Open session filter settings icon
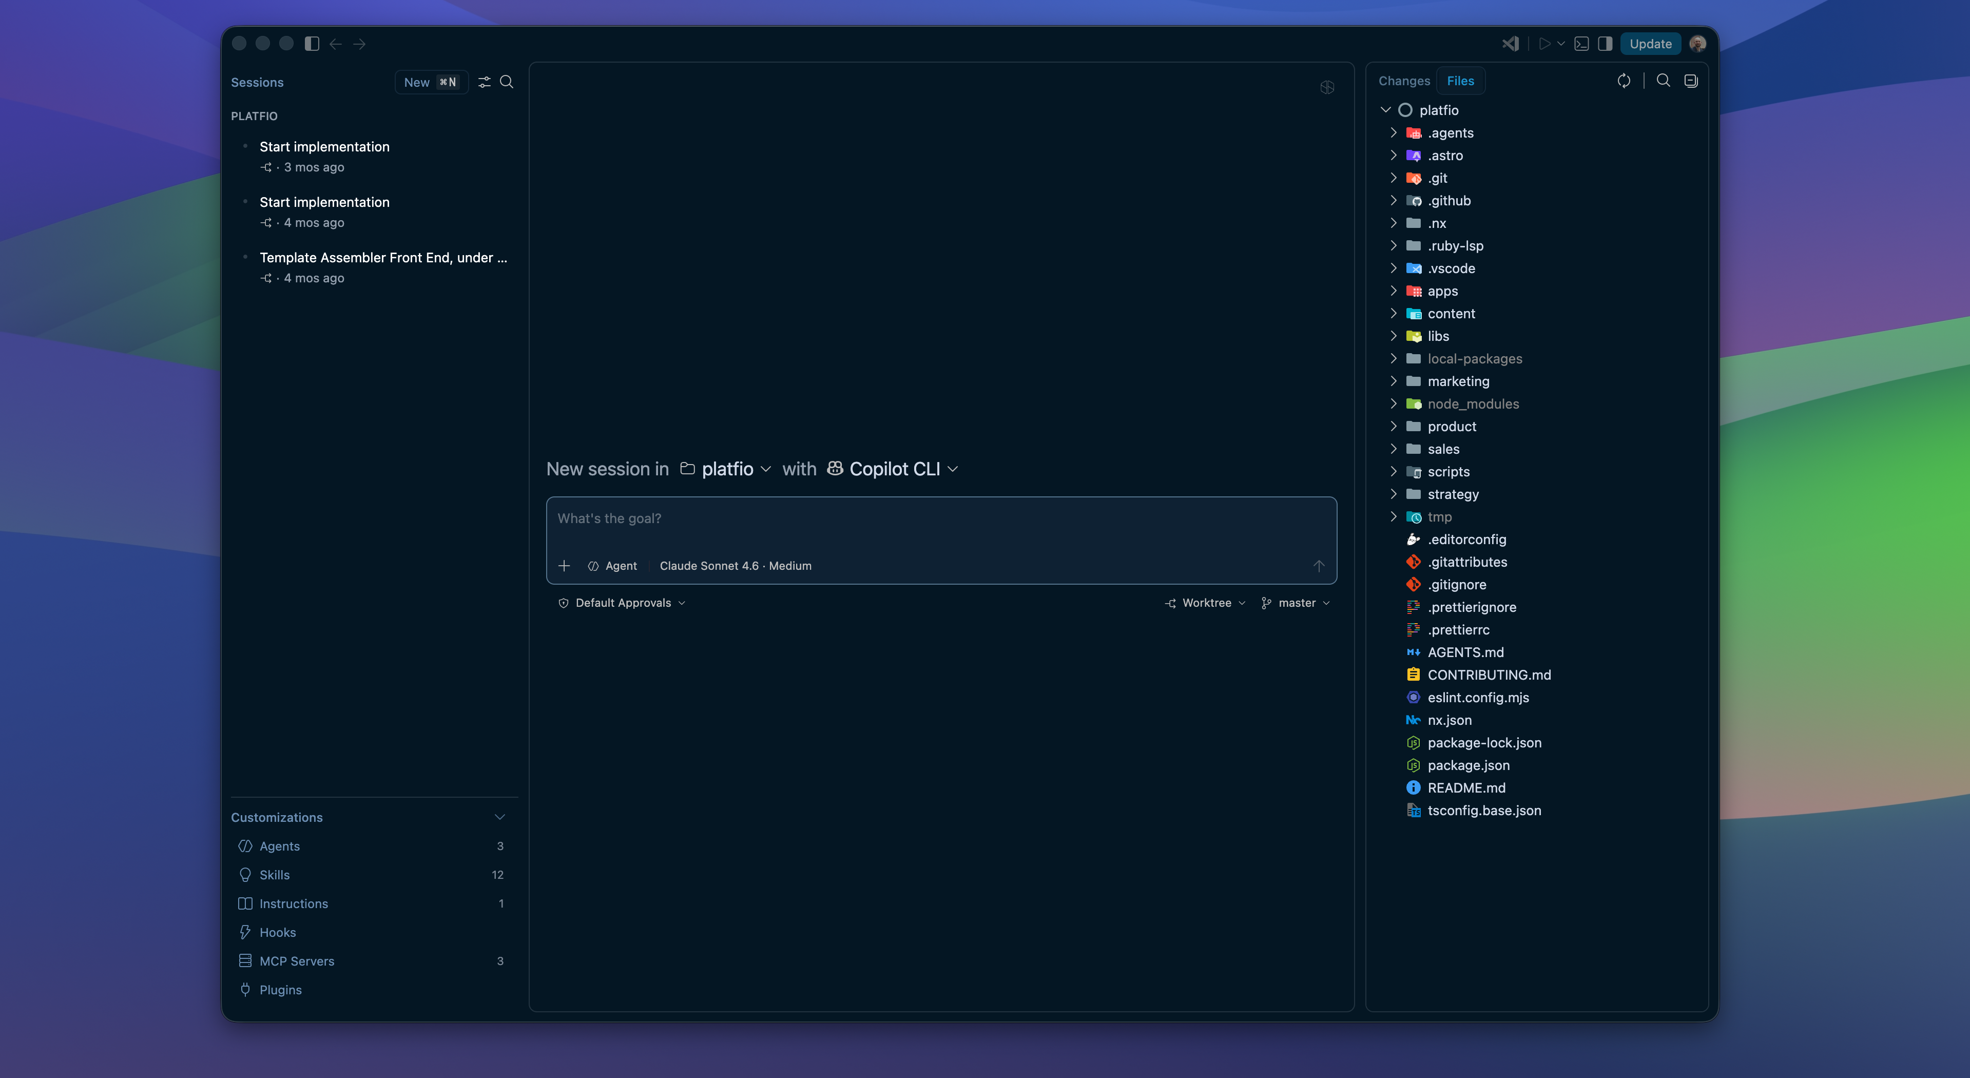 tap(484, 82)
